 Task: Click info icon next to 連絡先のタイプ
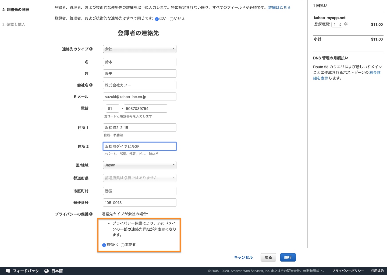(91, 49)
